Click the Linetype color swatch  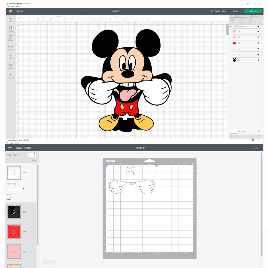tap(38, 19)
